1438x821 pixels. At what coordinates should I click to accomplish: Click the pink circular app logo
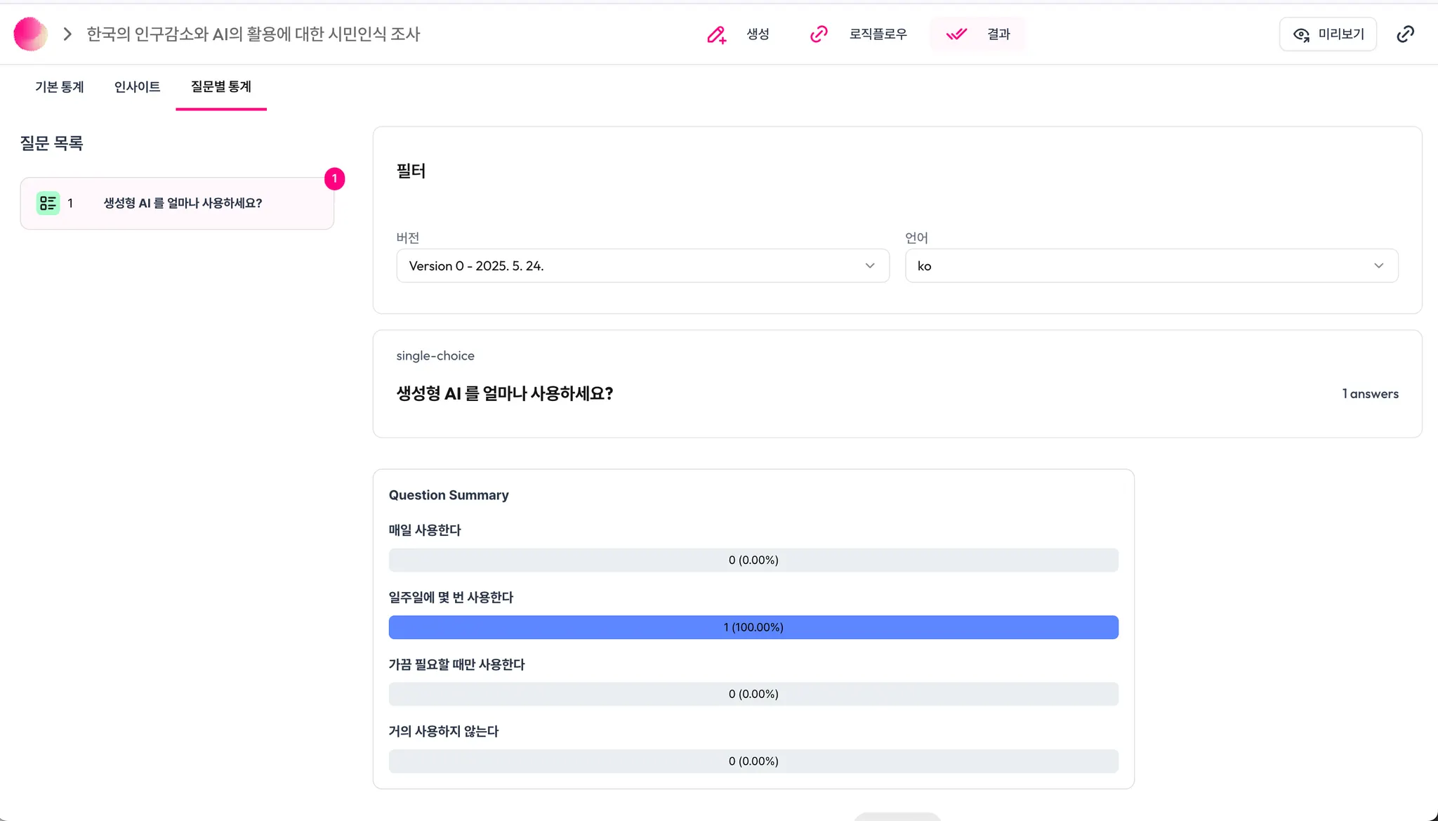pos(30,34)
